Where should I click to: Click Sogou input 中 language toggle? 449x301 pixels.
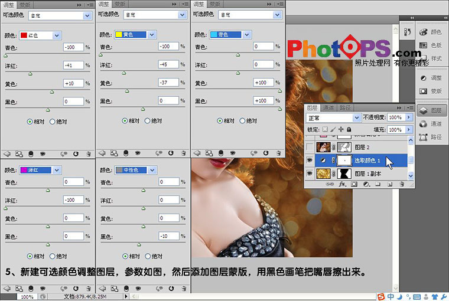point(391,297)
